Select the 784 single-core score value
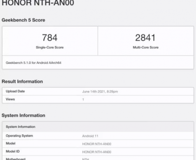This screenshot has height=160, width=196. (x=50, y=38)
